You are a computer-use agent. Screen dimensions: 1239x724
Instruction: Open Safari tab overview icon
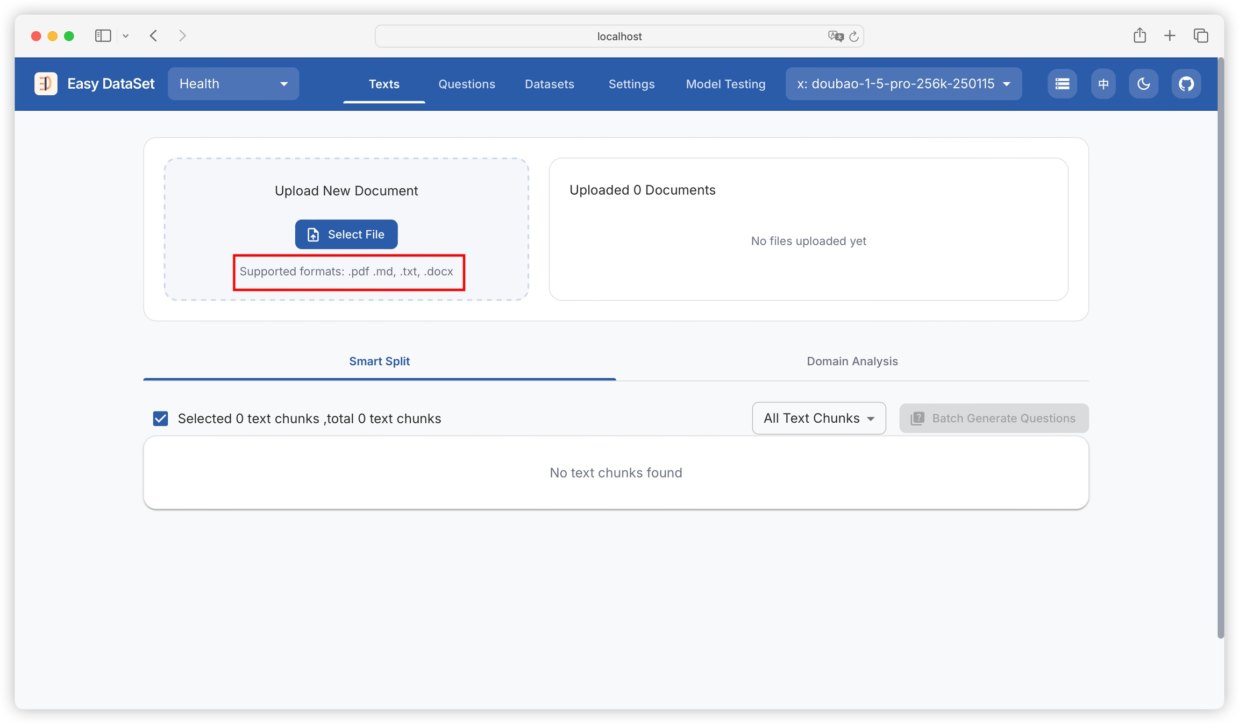[1201, 36]
